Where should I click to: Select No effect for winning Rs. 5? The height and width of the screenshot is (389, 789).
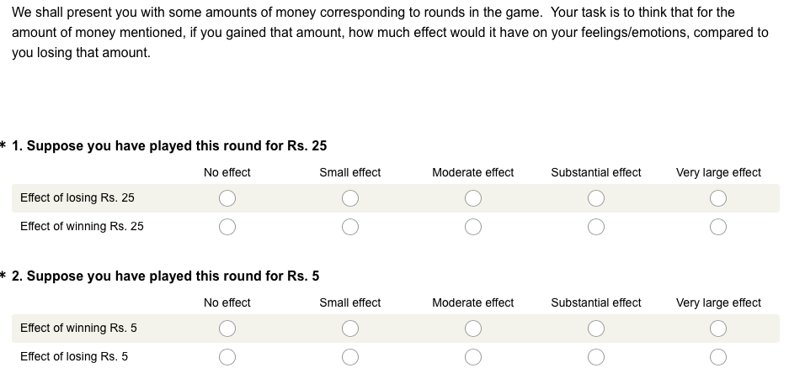click(x=227, y=329)
